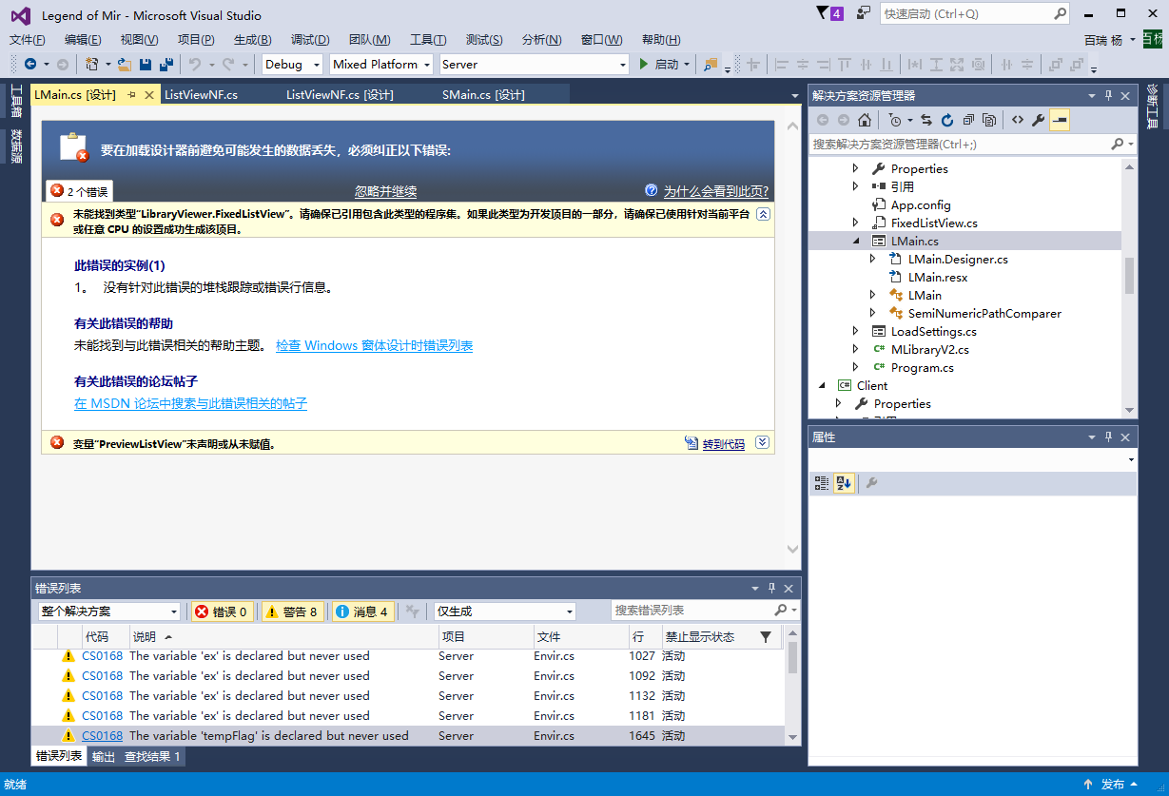The image size is (1169, 796).
Task: Expand the PreviewListView error details chevron
Action: click(x=762, y=442)
